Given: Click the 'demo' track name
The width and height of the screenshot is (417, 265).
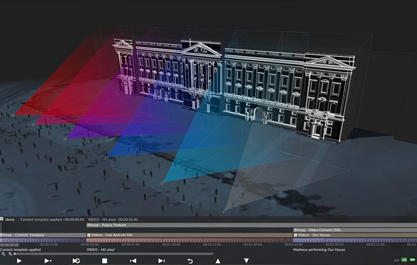Looking at the screenshot, I should (x=10, y=219).
